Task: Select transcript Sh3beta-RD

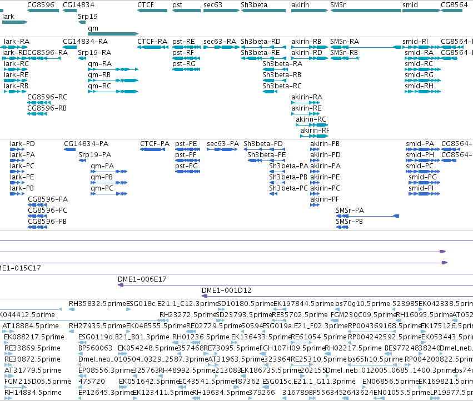Action: point(261,42)
